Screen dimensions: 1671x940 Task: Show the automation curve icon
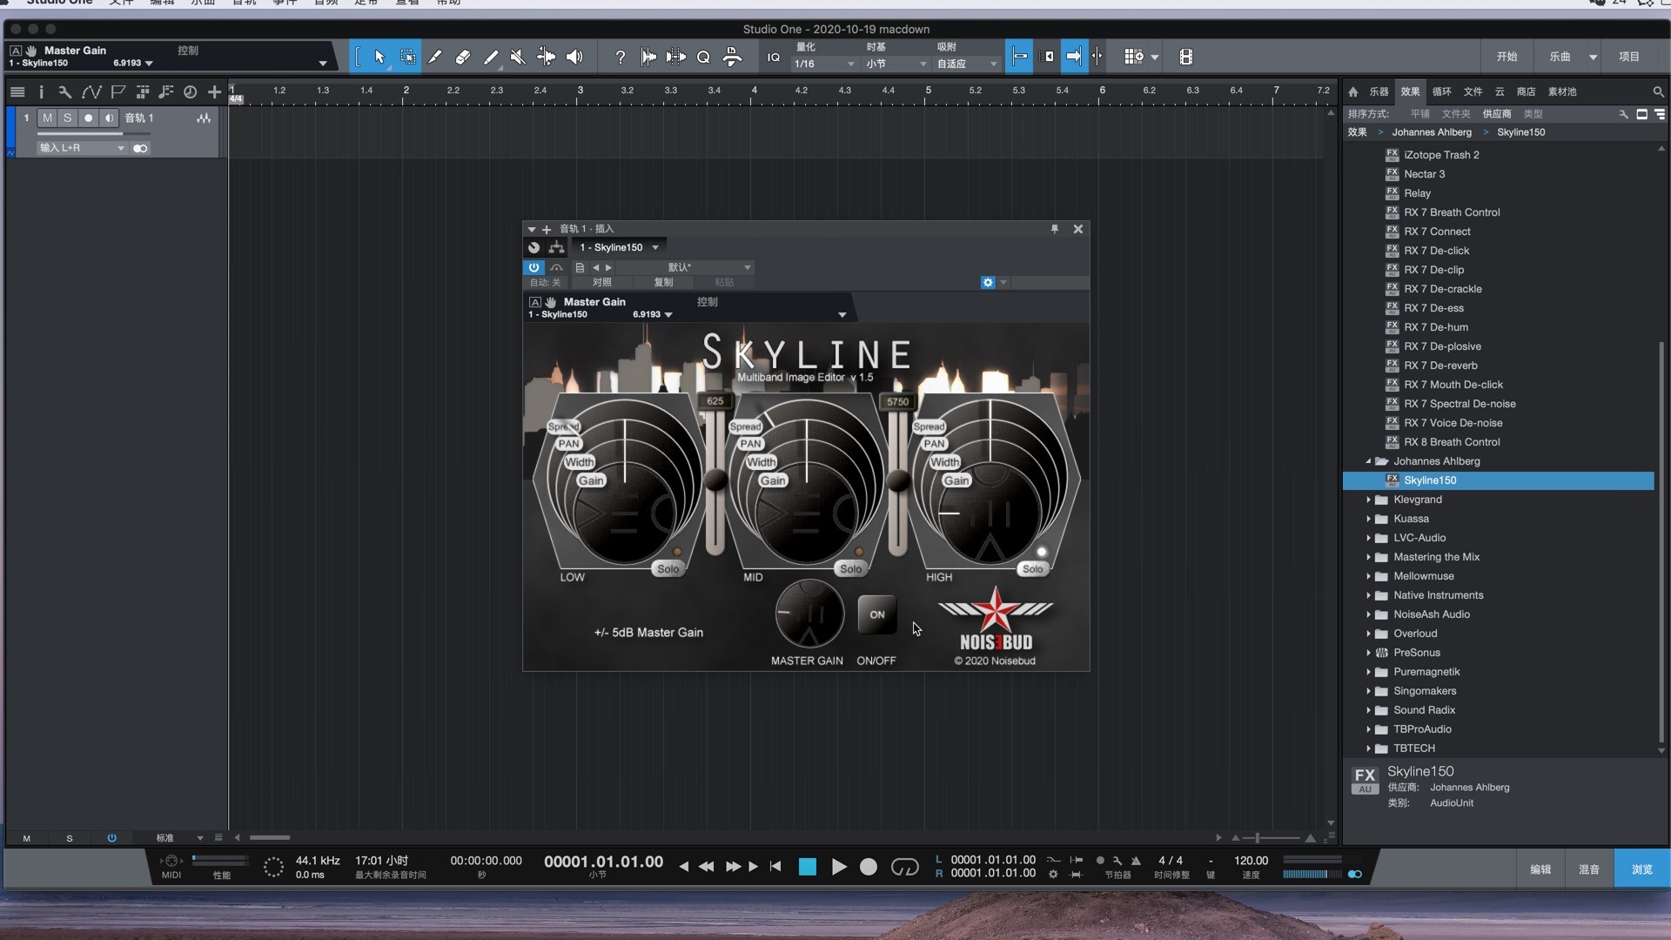(x=91, y=91)
